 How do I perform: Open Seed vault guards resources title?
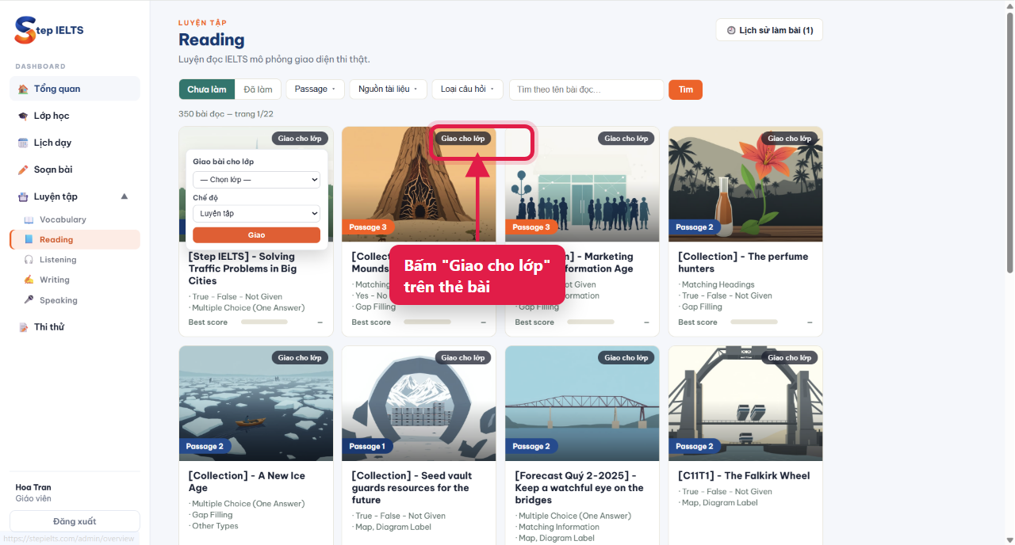(412, 488)
